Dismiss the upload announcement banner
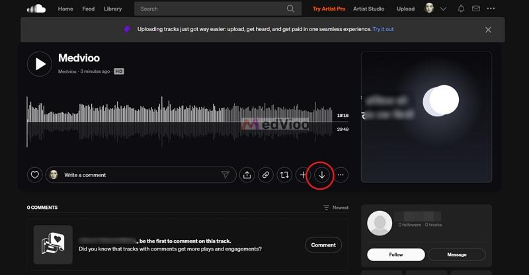 [x=488, y=30]
